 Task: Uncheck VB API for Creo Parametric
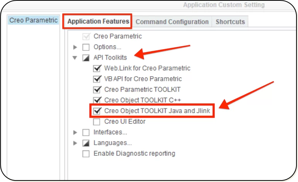point(97,79)
